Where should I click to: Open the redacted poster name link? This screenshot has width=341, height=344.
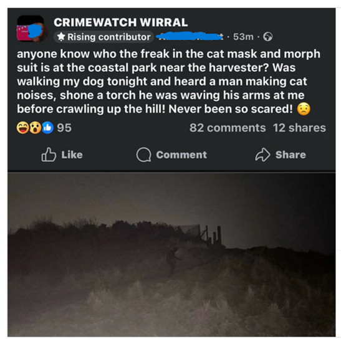pyautogui.click(x=190, y=37)
